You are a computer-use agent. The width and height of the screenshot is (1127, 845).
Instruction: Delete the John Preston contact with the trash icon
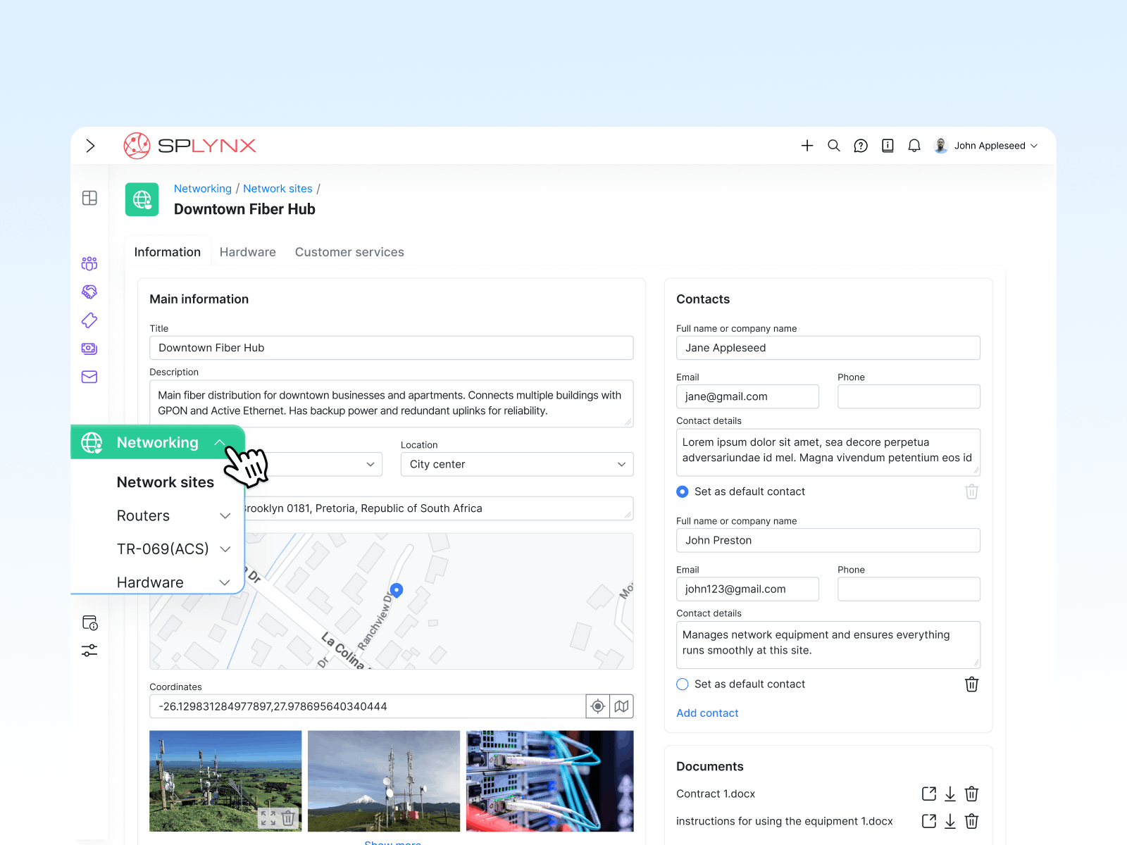tap(971, 684)
